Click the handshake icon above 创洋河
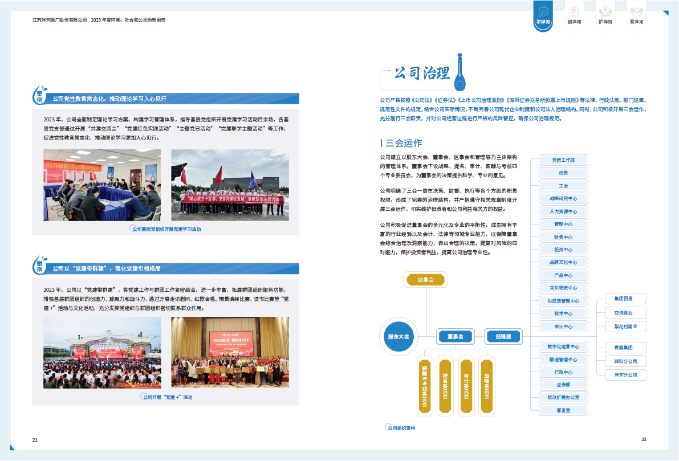 574,11
